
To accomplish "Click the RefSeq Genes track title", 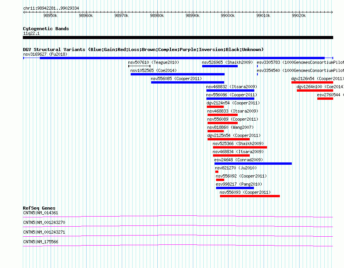I will coord(39,208).
